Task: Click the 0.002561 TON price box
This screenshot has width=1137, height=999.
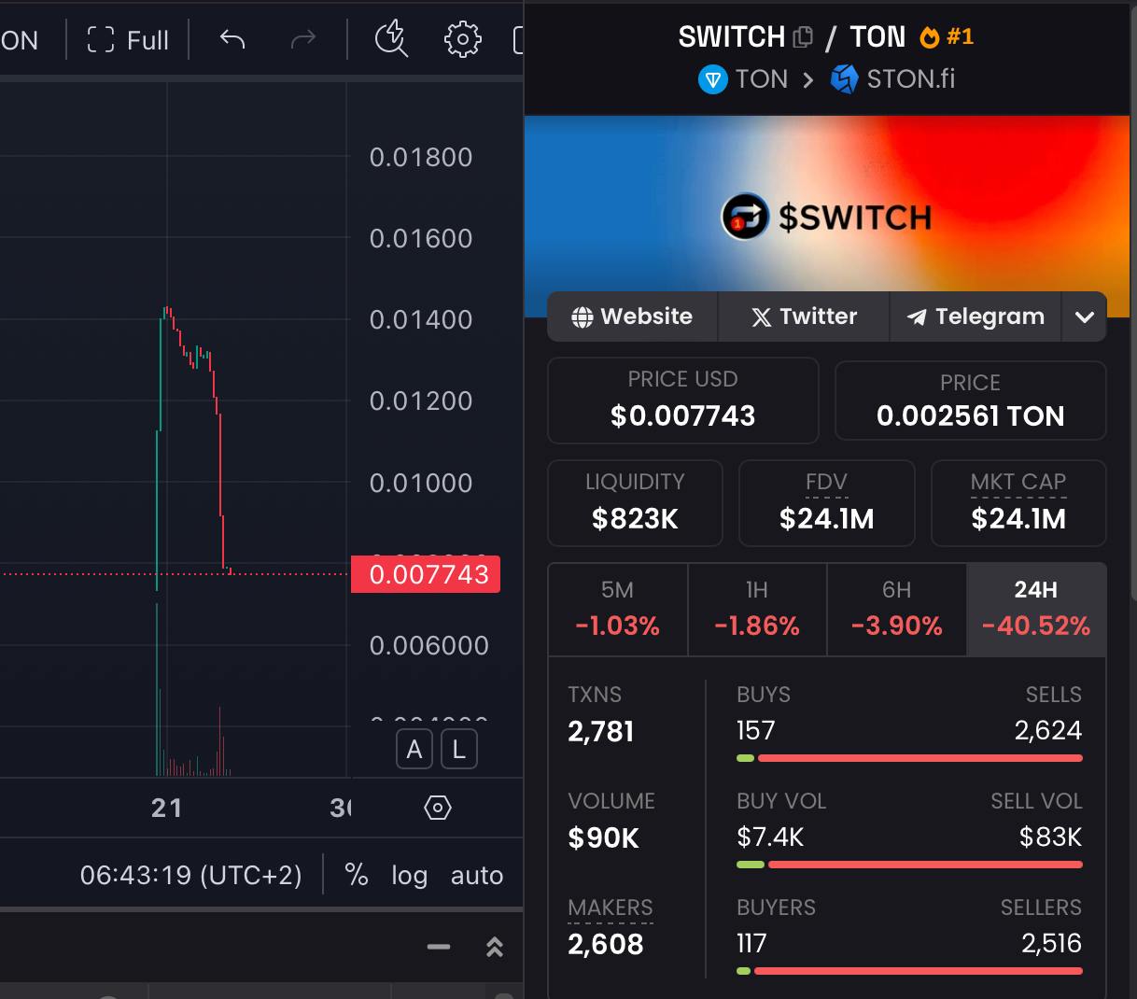Action: [971, 401]
